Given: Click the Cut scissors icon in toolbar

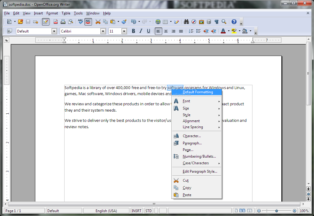Looking at the screenshot, I should pos(98,22).
